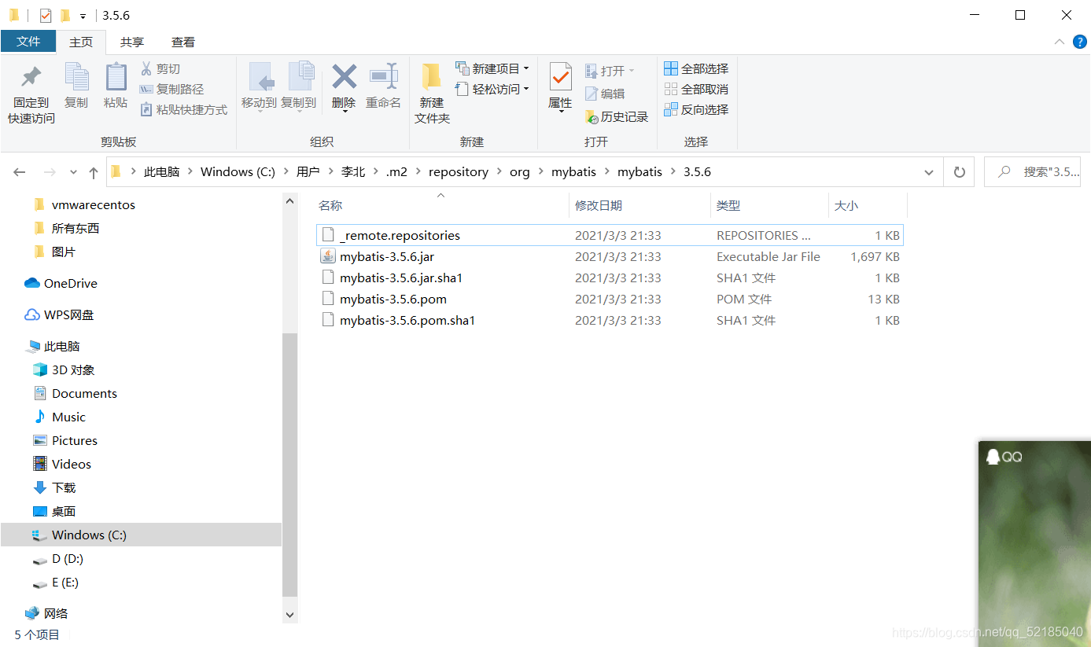
Task: Go to the org breadcrumb segment
Action: click(520, 172)
